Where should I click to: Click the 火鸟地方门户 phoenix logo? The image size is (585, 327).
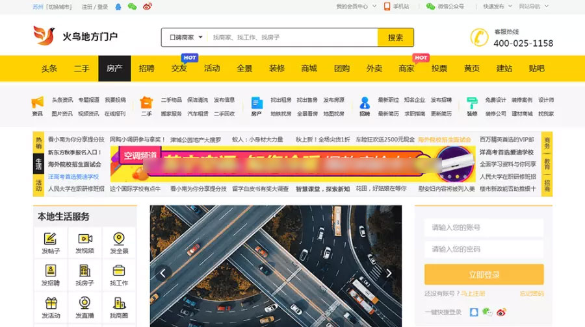click(44, 36)
